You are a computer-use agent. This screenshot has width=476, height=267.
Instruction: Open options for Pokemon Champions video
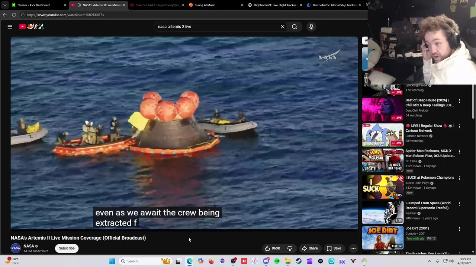click(460, 178)
